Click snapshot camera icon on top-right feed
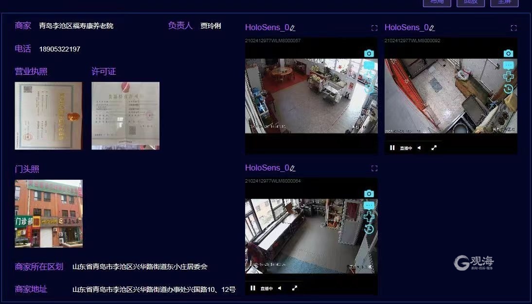 (x=508, y=53)
